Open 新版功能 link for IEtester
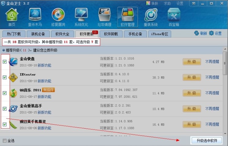Screen dimensions: 228x146 pos(44,81)
